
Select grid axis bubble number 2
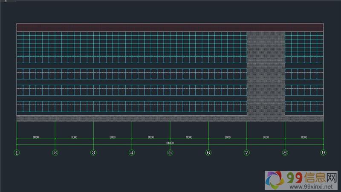click(55, 152)
